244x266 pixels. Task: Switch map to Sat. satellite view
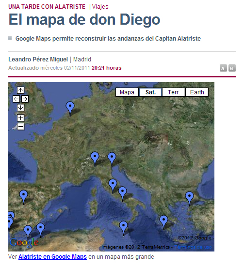point(150,92)
